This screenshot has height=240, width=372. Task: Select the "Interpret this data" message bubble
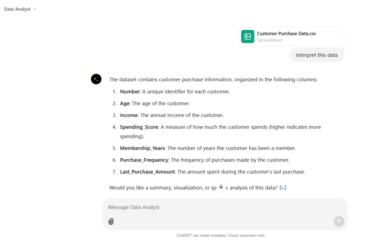(x=317, y=55)
